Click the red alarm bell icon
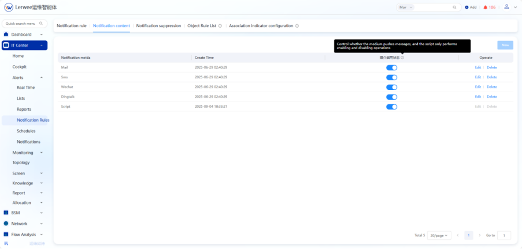 coord(486,7)
